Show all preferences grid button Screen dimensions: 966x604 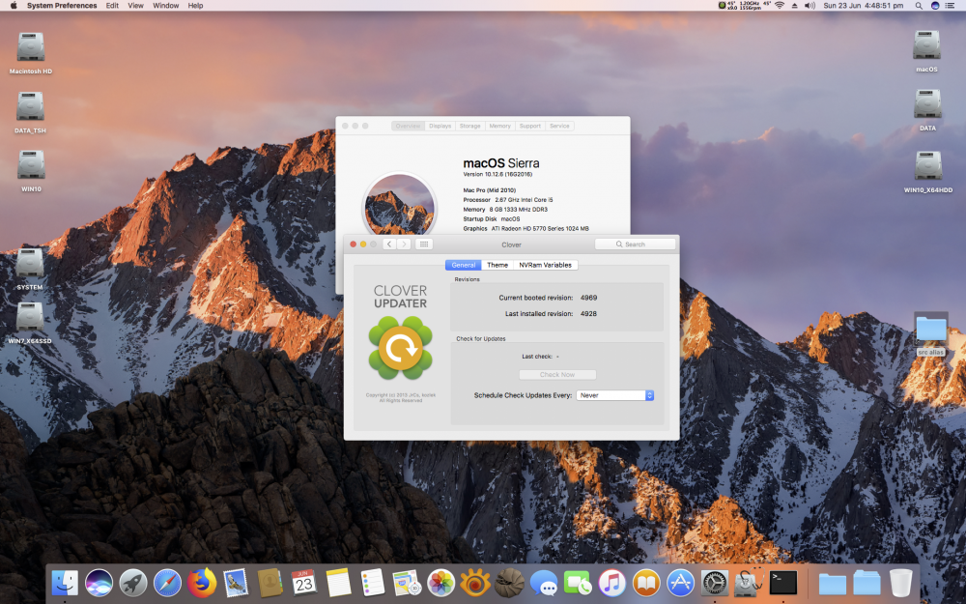tap(424, 244)
